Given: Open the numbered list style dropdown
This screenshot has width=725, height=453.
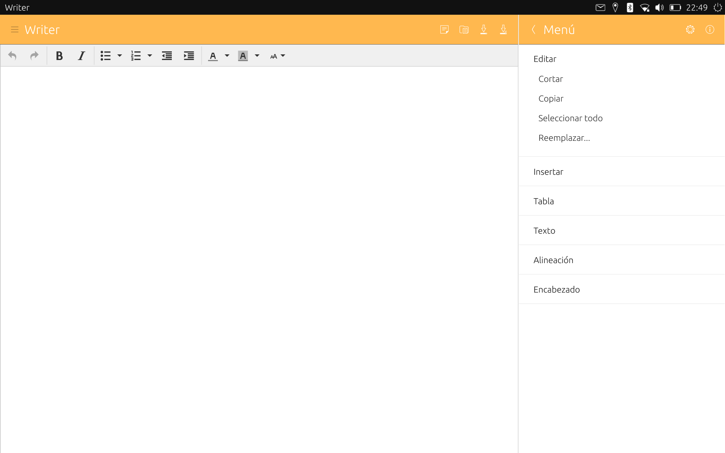Looking at the screenshot, I should tap(150, 56).
